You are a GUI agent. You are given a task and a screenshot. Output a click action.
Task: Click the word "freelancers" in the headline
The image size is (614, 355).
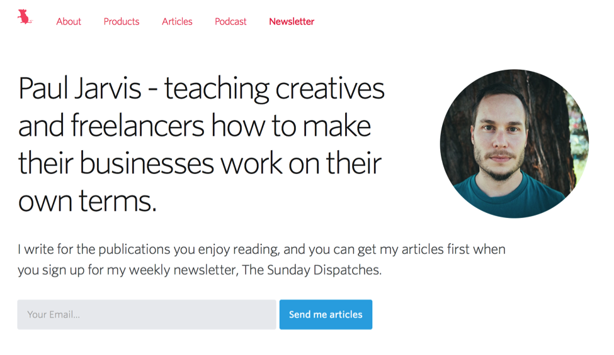pos(137,126)
